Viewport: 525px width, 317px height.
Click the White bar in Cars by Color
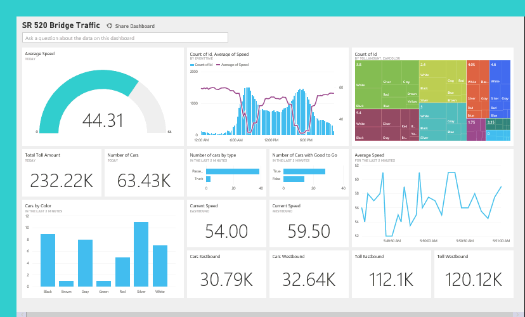pos(160,266)
